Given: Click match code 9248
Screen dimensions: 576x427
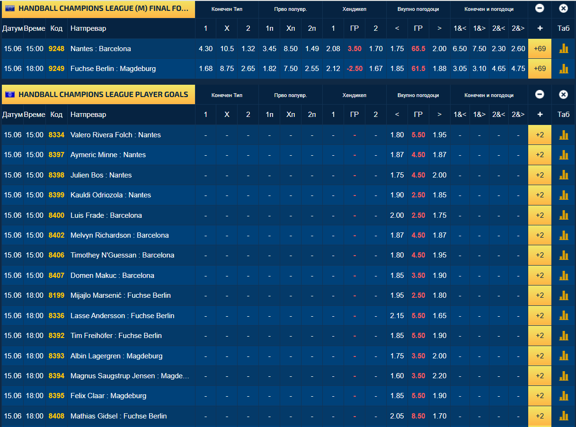Looking at the screenshot, I should (x=56, y=49).
